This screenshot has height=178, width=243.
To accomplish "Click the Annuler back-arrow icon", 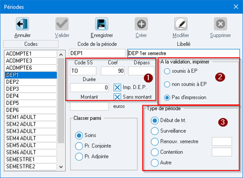I will click(x=22, y=24).
